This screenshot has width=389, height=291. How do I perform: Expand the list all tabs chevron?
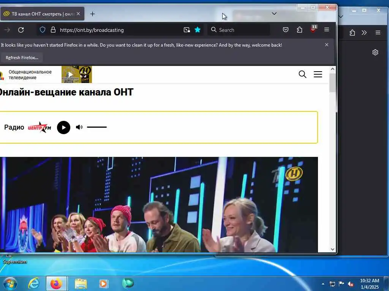pos(274,13)
